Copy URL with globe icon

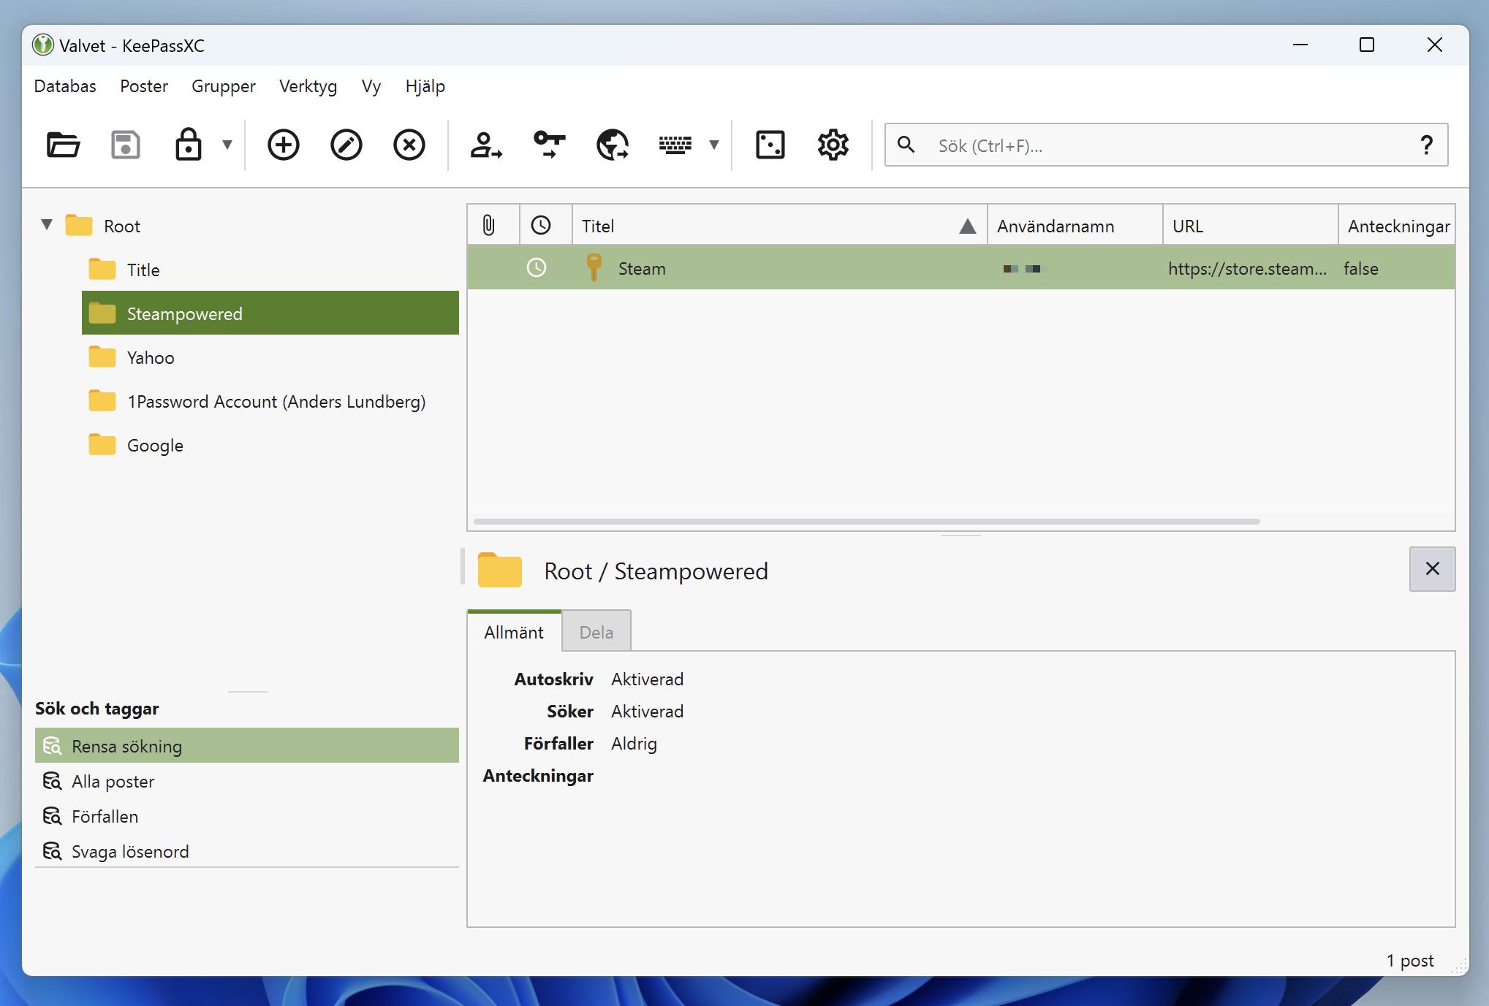coord(612,145)
